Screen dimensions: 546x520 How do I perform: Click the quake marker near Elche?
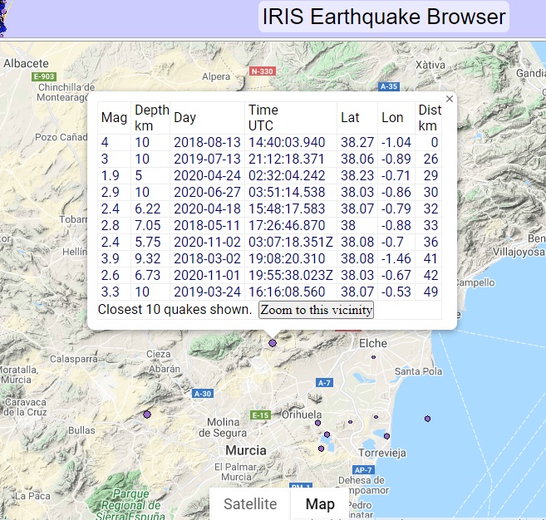[x=373, y=357]
